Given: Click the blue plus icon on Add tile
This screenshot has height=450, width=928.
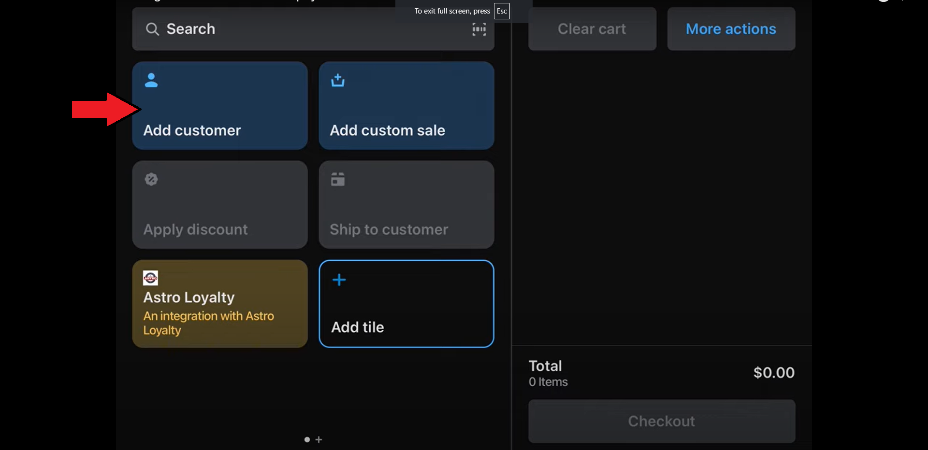Looking at the screenshot, I should click(x=339, y=280).
